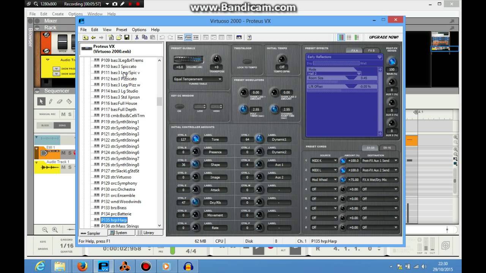Click the cut scissors toolbar icon
The image size is (486, 273).
[137, 37]
